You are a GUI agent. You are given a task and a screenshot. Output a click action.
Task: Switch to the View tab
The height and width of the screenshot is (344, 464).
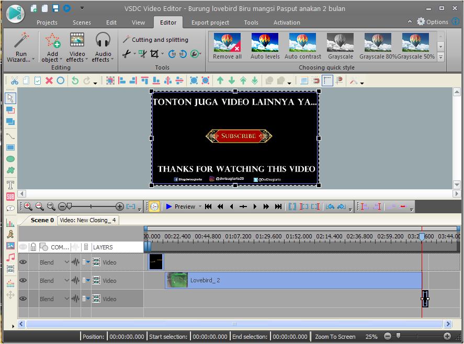(138, 22)
